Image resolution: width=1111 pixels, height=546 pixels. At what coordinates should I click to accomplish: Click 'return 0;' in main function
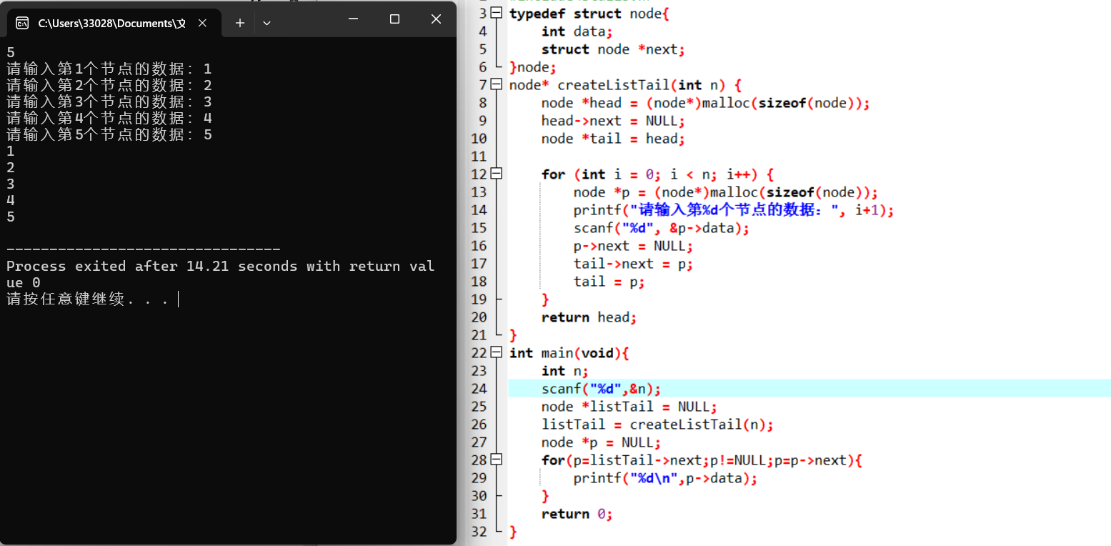[x=577, y=514]
